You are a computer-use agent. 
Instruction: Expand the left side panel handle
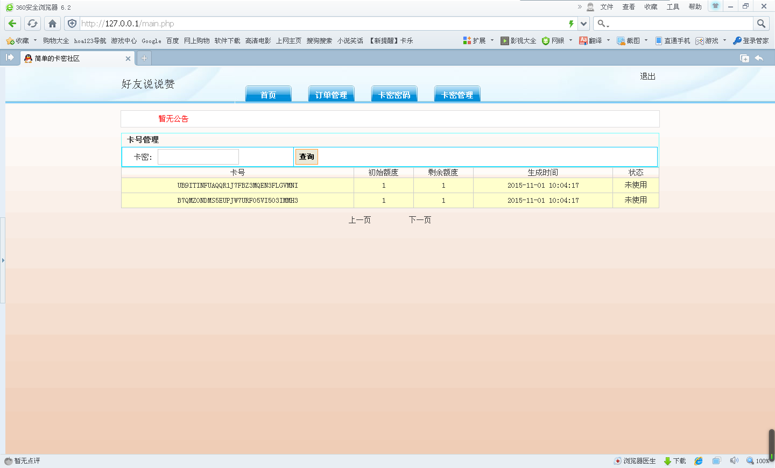point(3,260)
